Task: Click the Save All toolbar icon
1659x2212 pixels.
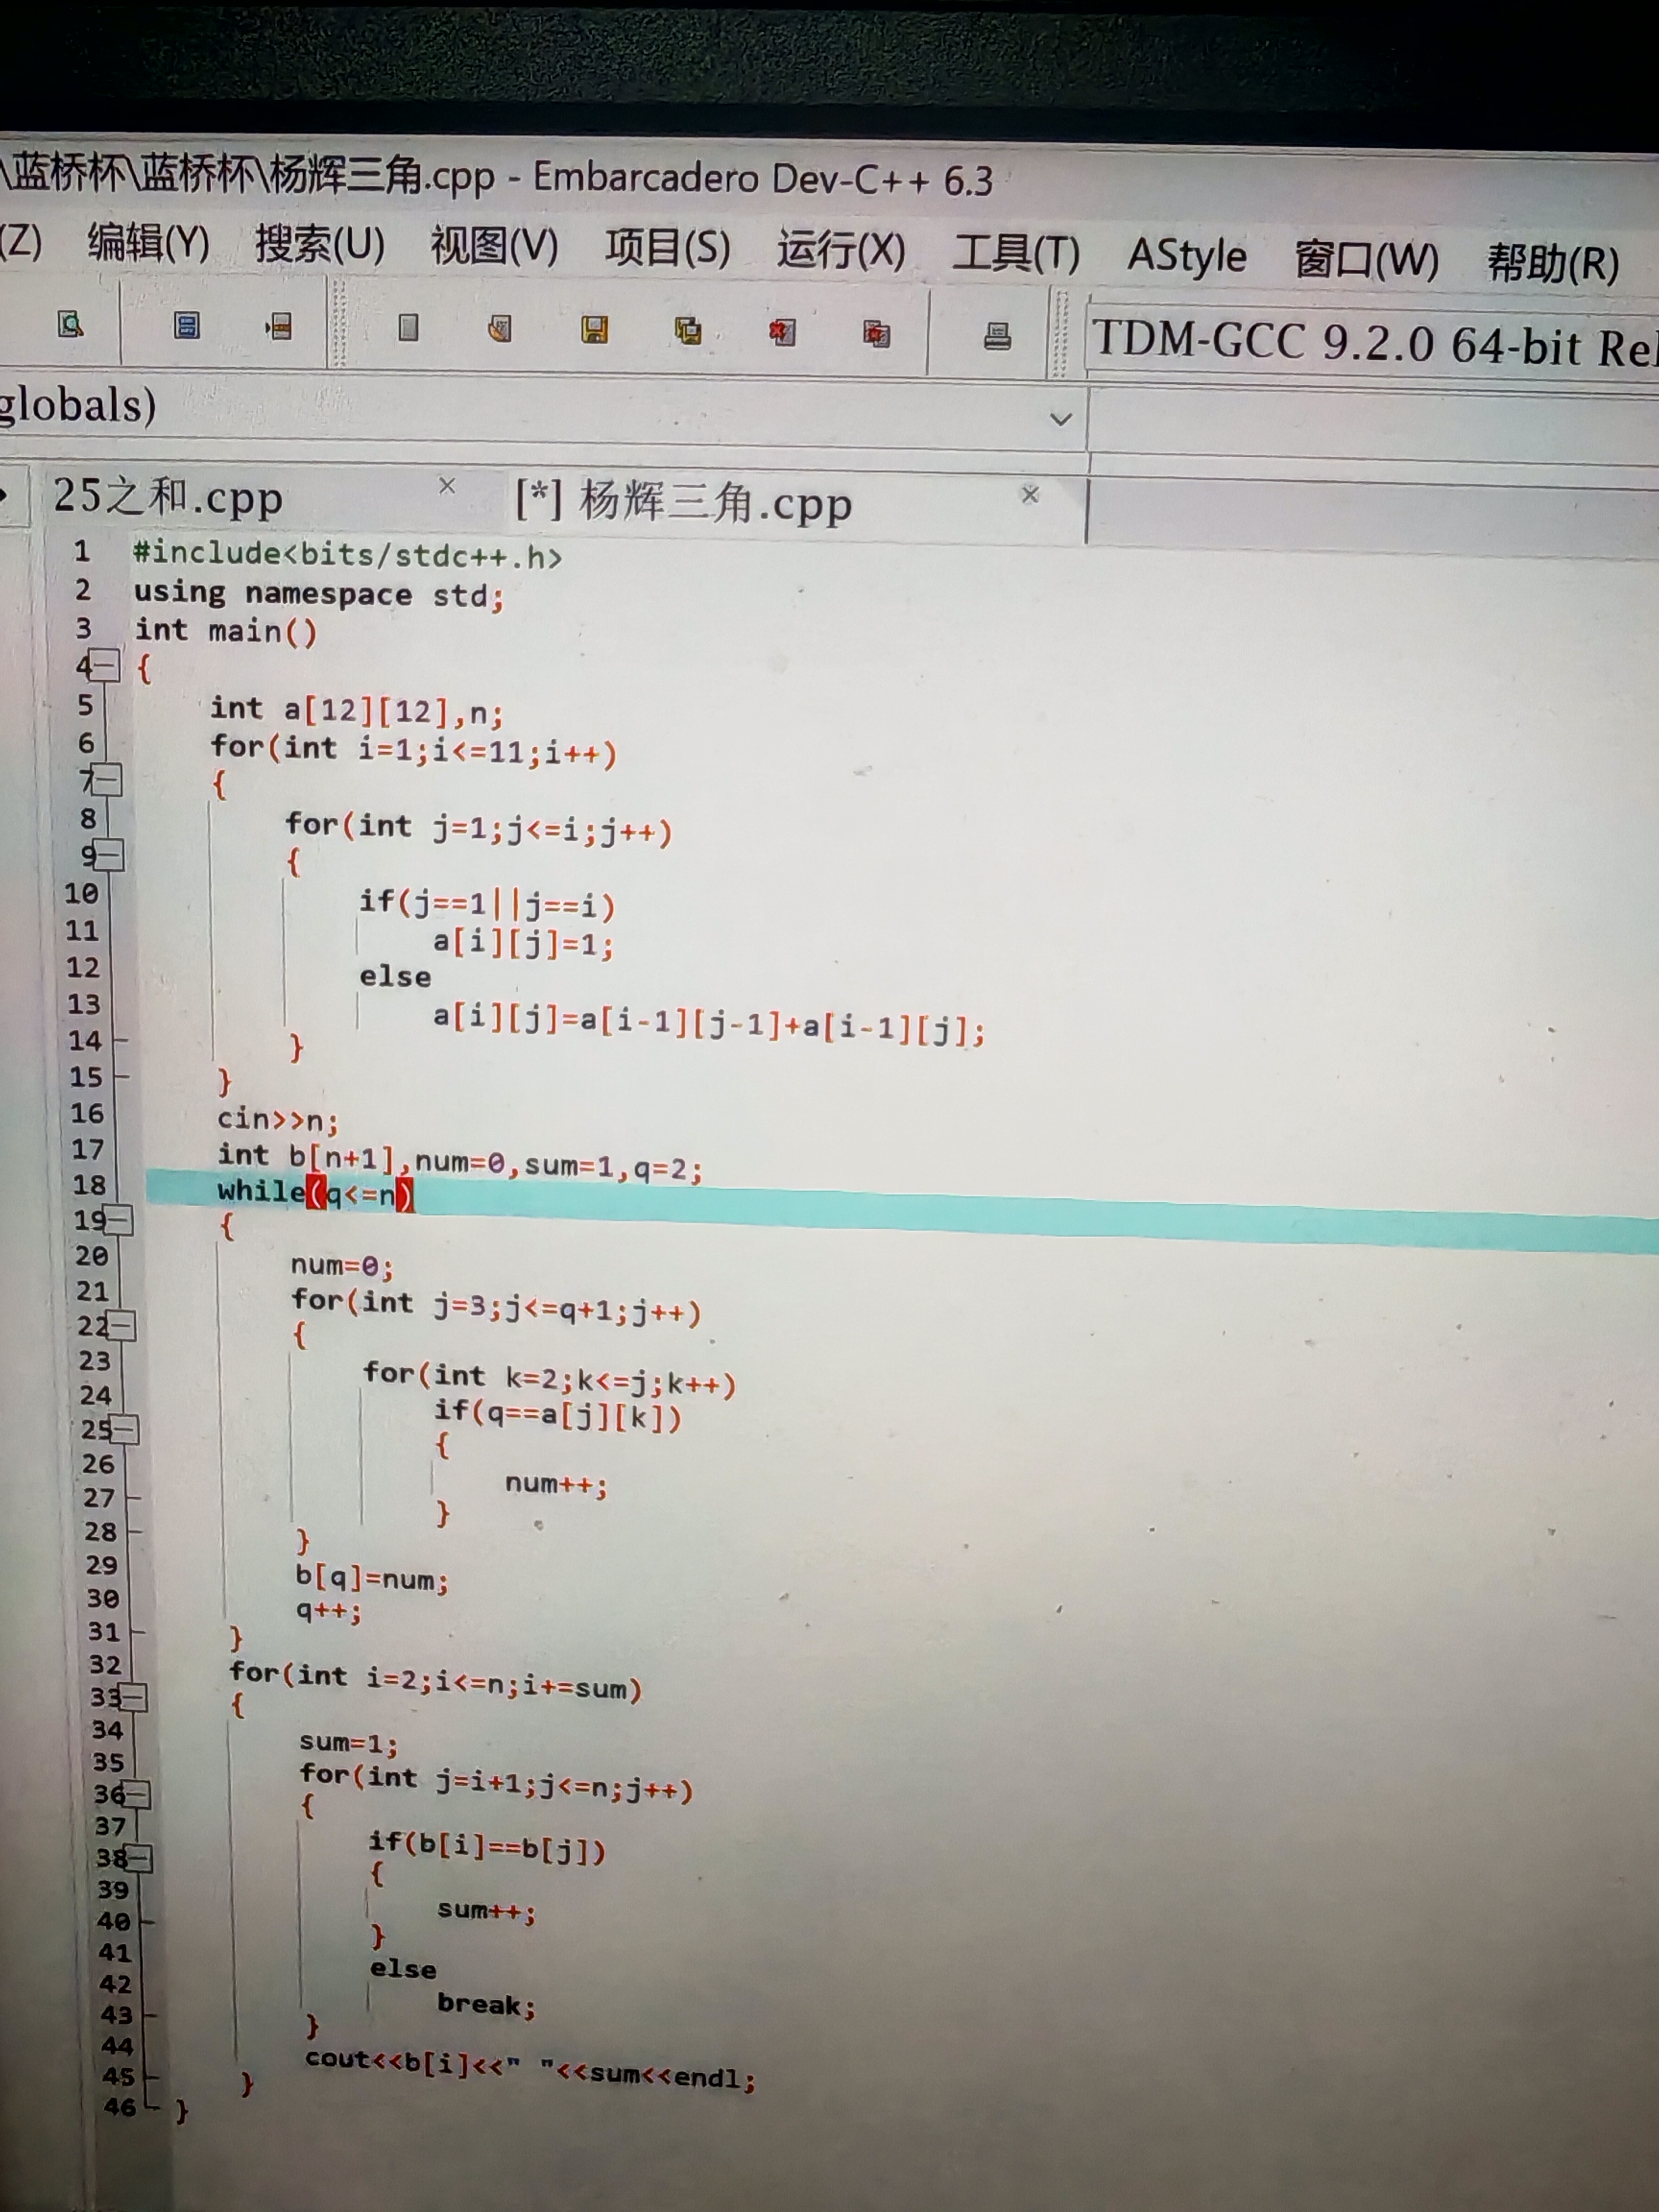Action: (x=688, y=330)
